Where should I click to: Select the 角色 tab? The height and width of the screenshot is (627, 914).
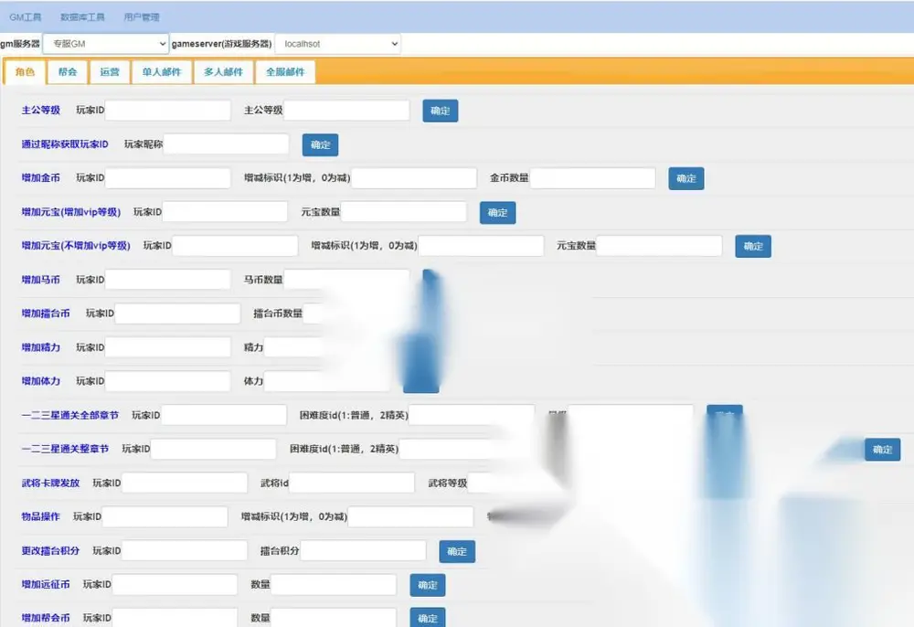[x=25, y=71]
